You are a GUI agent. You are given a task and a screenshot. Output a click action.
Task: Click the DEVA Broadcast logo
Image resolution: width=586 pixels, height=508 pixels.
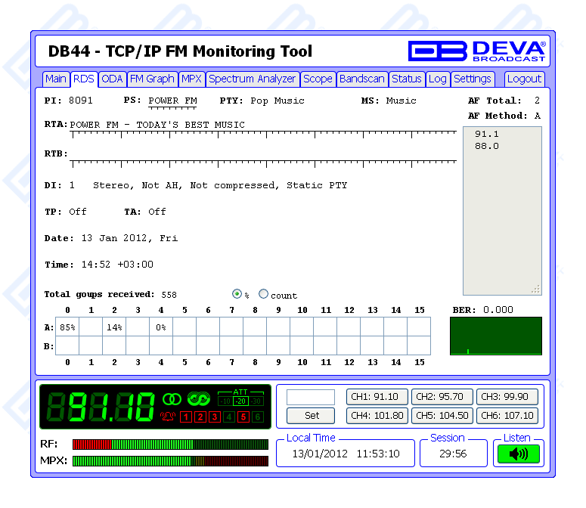coord(477,51)
